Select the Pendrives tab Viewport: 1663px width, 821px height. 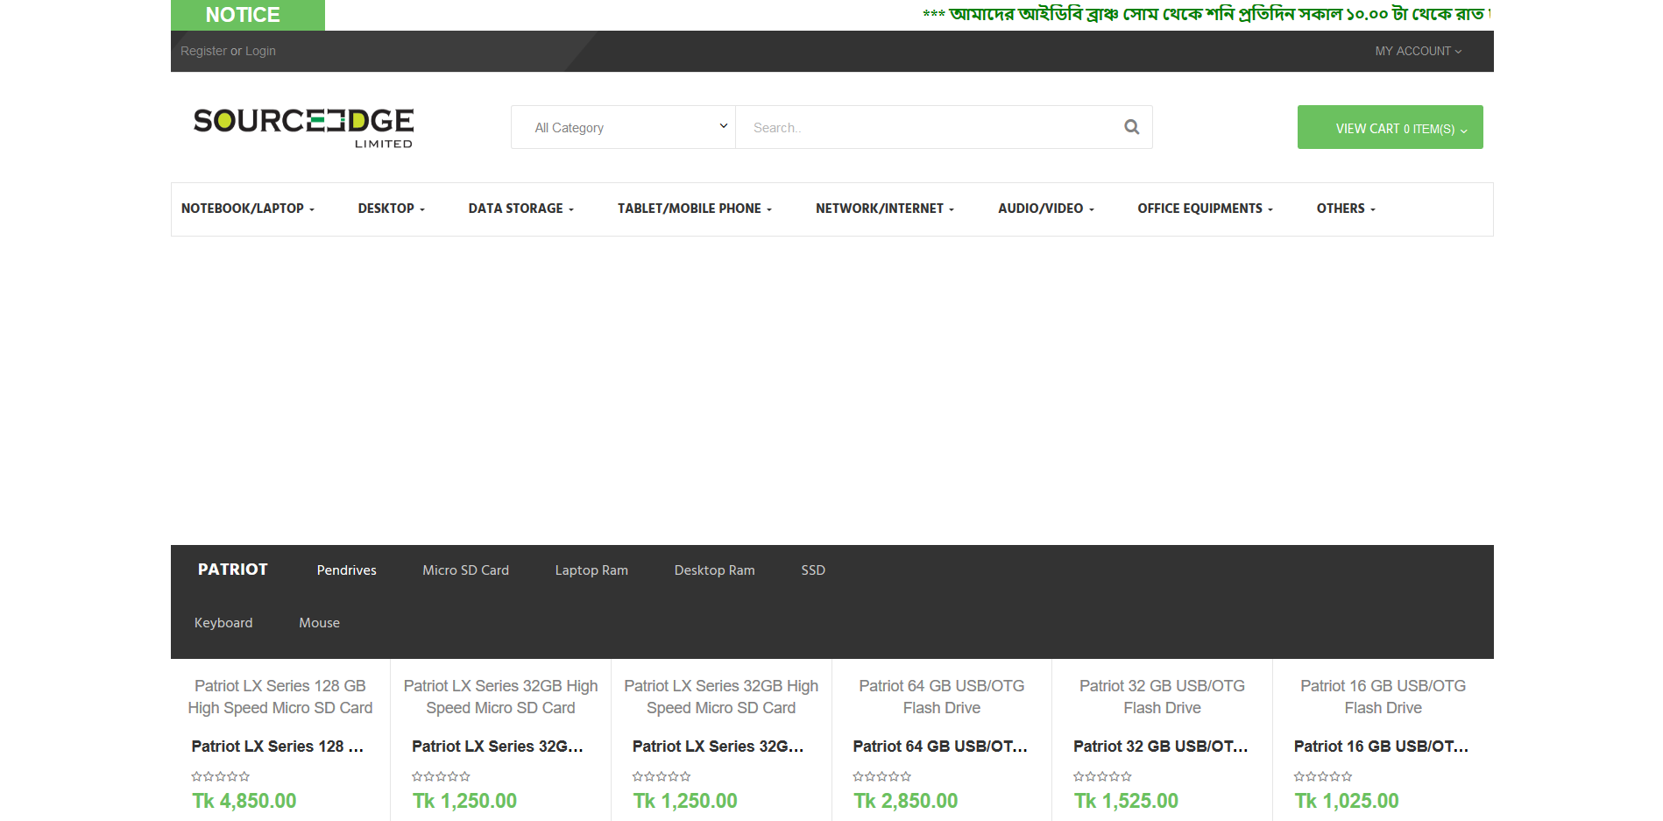click(x=346, y=570)
